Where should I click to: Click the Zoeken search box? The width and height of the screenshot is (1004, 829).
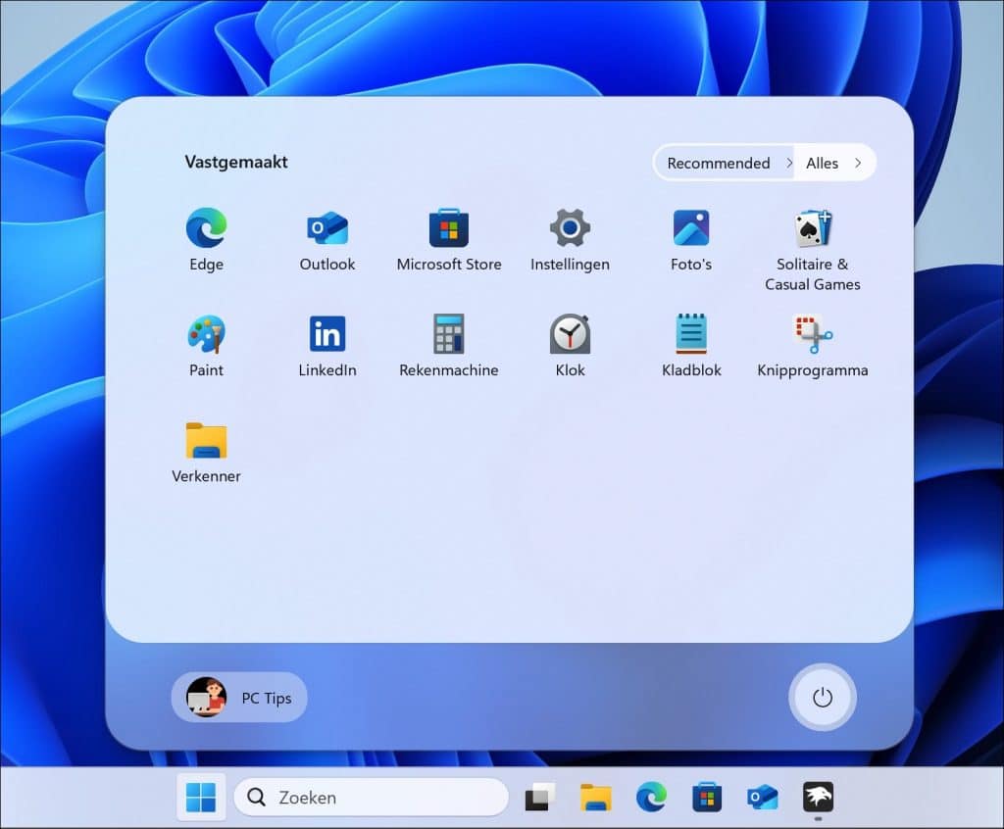pos(371,798)
